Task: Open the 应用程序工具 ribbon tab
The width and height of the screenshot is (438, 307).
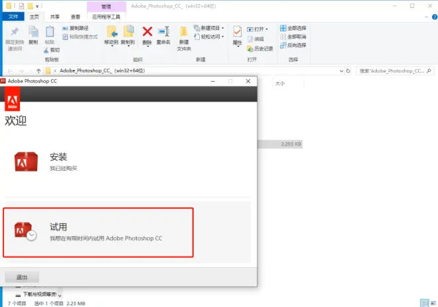Action: (x=106, y=17)
